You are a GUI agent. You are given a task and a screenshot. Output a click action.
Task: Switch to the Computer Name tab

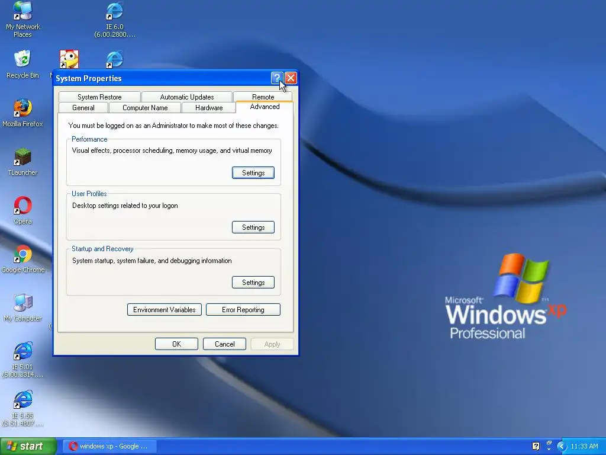click(145, 108)
